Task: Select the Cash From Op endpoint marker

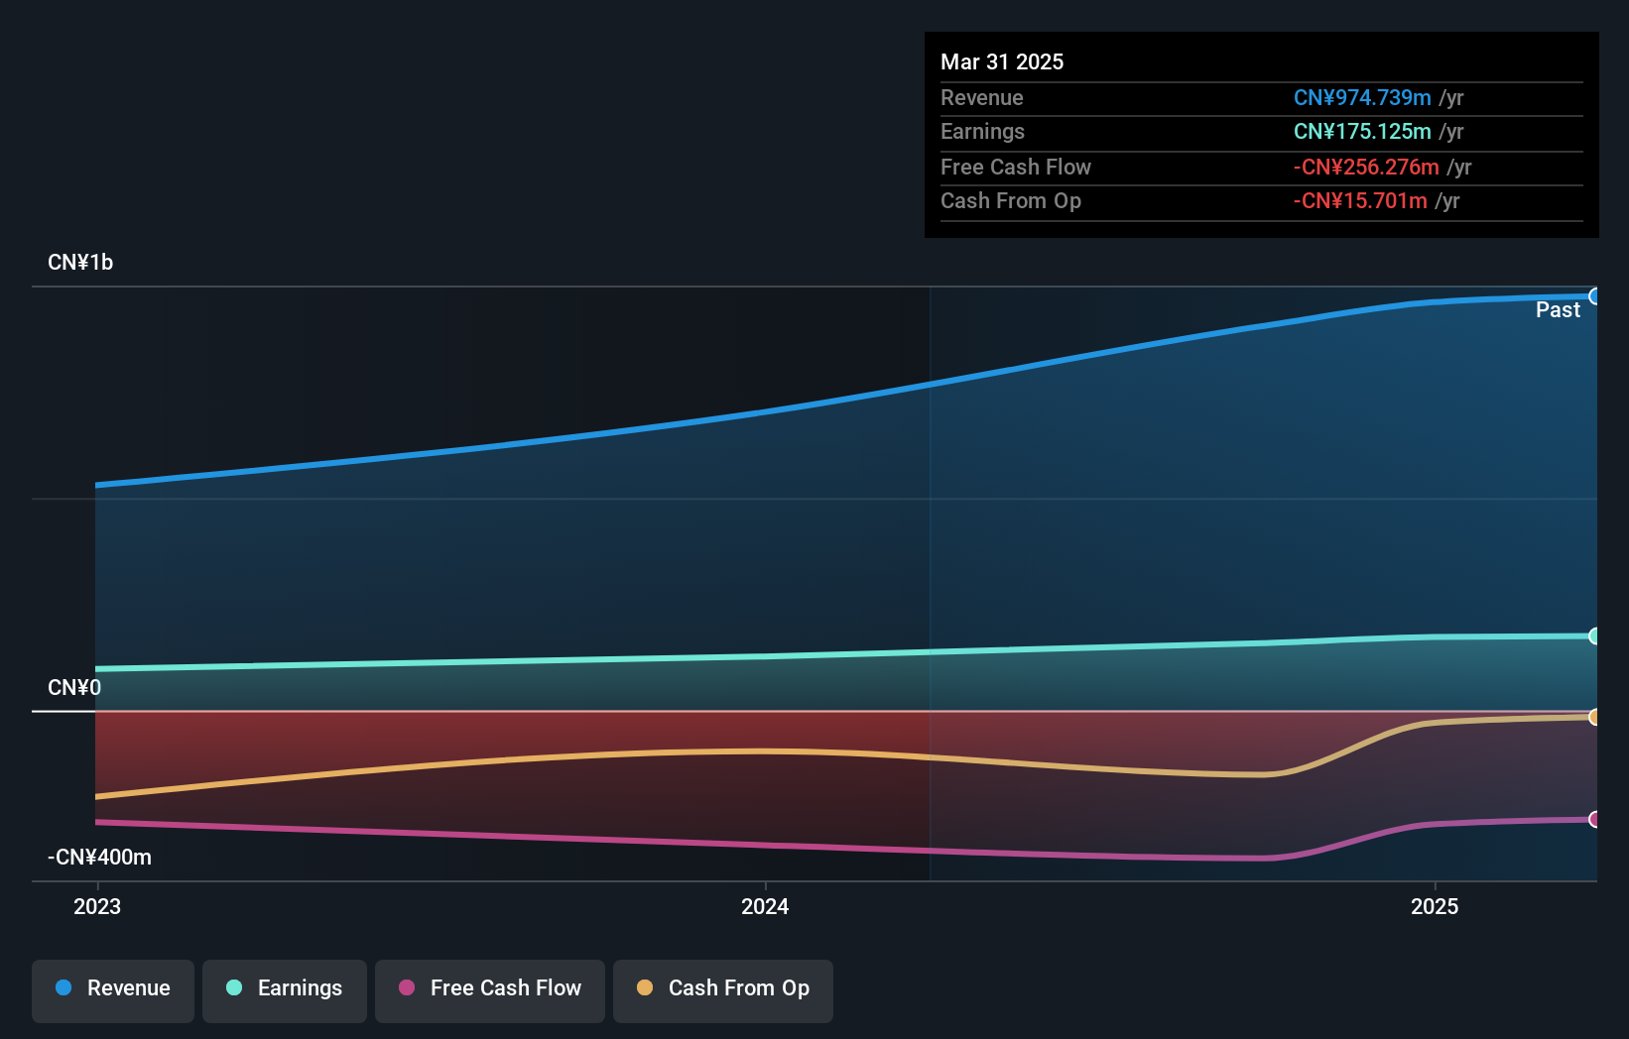Action: click(x=1595, y=717)
